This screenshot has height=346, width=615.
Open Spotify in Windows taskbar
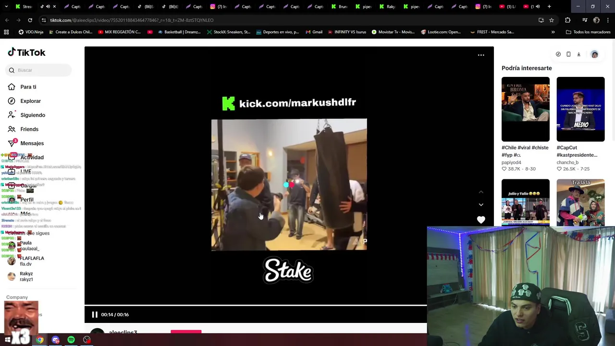[x=71, y=340]
